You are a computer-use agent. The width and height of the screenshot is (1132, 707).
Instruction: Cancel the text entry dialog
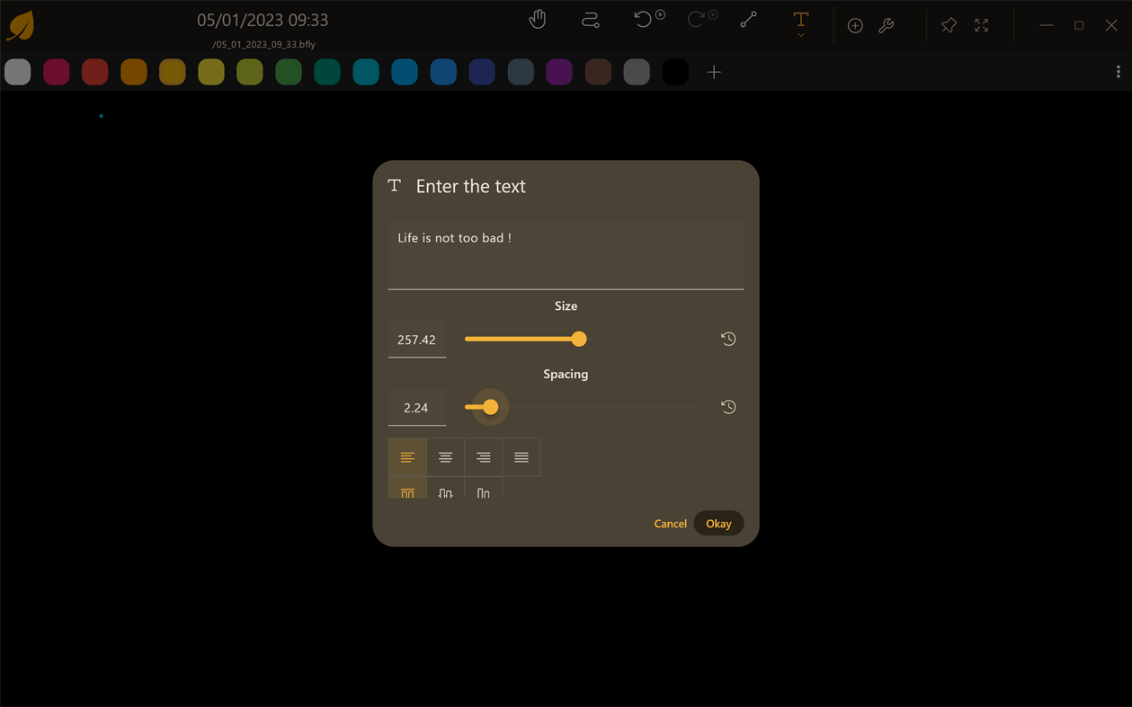670,523
